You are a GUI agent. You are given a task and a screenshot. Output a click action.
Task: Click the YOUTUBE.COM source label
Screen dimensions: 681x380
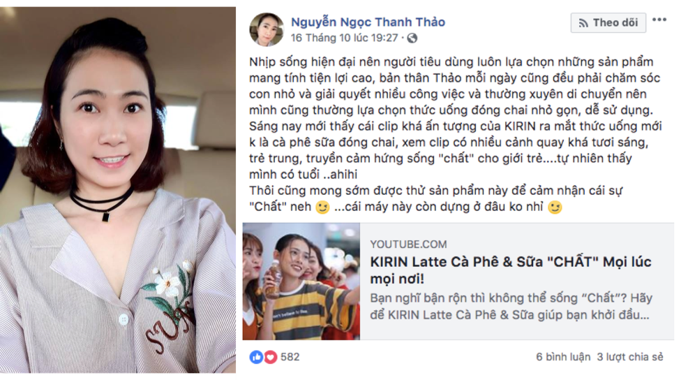point(408,244)
